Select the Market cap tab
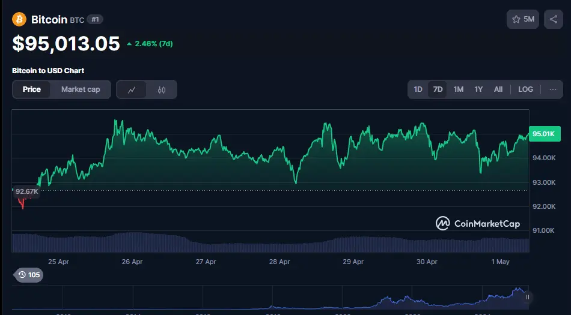 [x=81, y=89]
